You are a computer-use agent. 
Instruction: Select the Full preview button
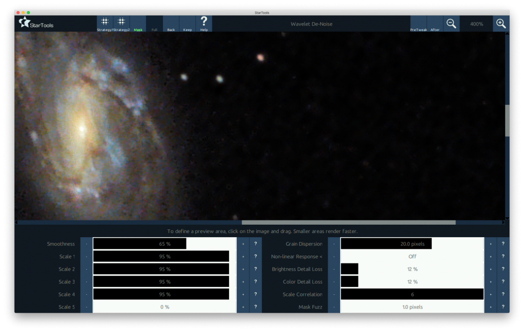click(x=155, y=24)
